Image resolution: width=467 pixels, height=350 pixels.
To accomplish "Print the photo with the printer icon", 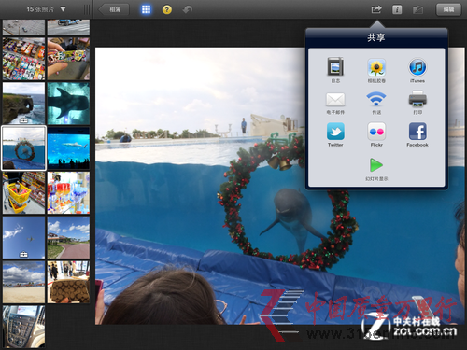I will [x=417, y=99].
